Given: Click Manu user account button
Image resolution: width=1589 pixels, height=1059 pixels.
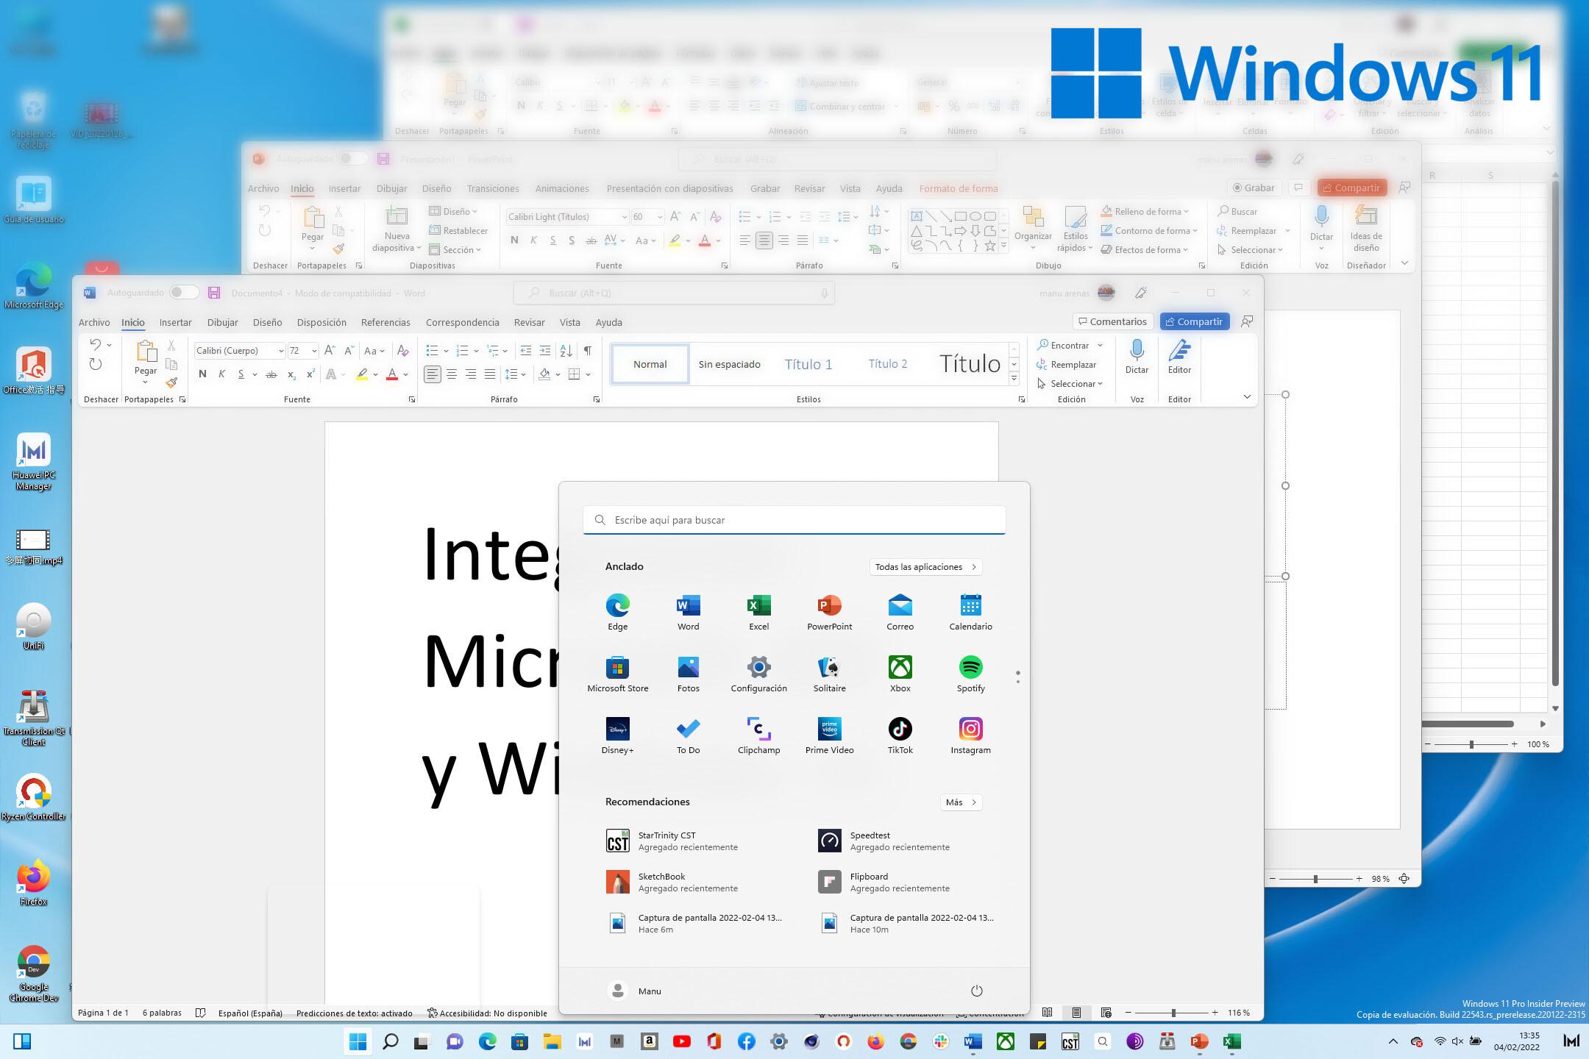Looking at the screenshot, I should (x=636, y=991).
